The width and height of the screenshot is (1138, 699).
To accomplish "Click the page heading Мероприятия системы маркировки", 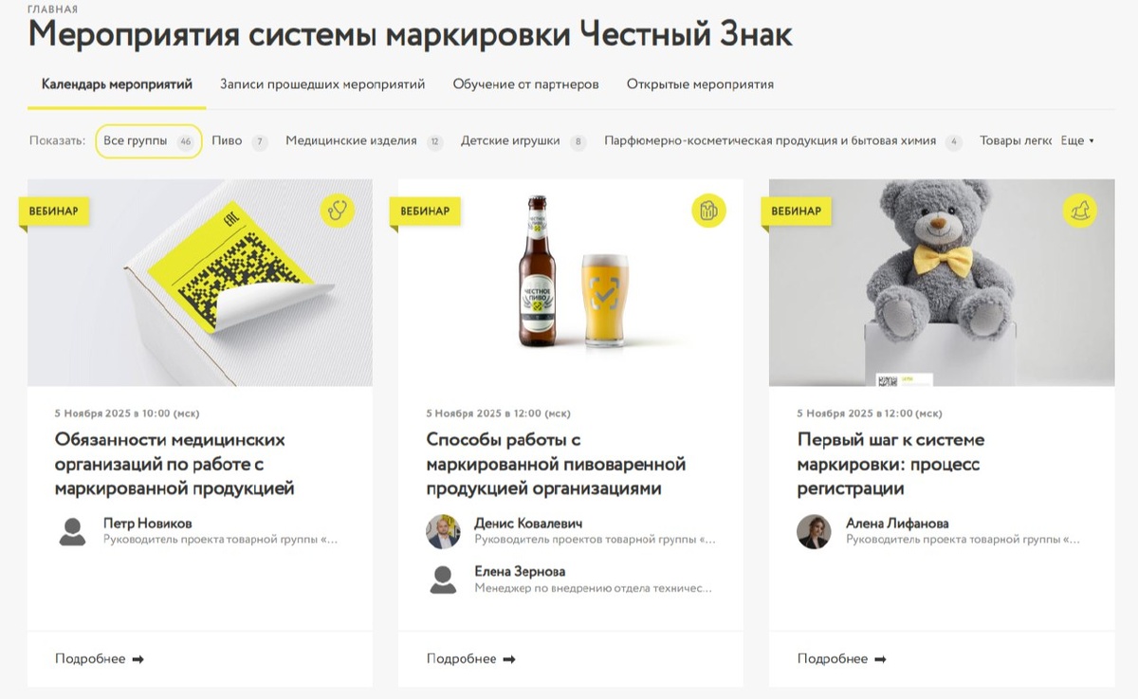I will pos(411,35).
